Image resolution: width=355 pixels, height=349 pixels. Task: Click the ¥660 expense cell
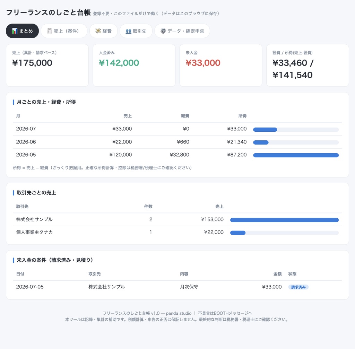click(183, 142)
